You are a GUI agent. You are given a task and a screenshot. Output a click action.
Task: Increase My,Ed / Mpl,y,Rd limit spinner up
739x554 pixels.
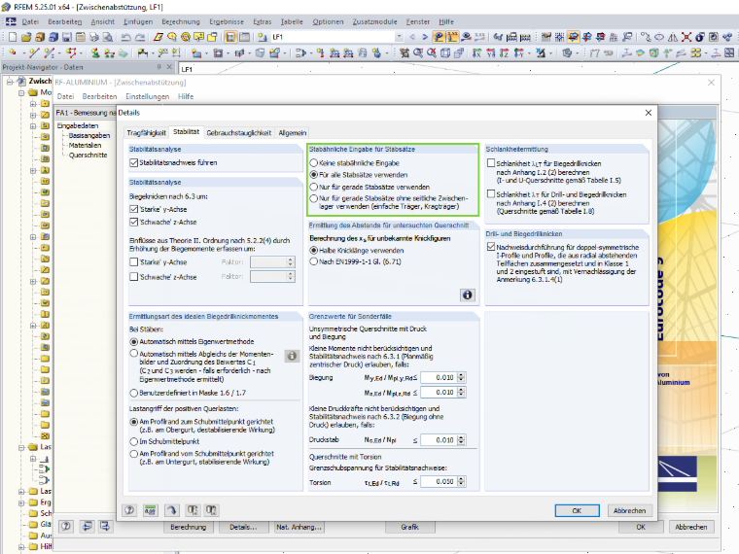pos(461,375)
